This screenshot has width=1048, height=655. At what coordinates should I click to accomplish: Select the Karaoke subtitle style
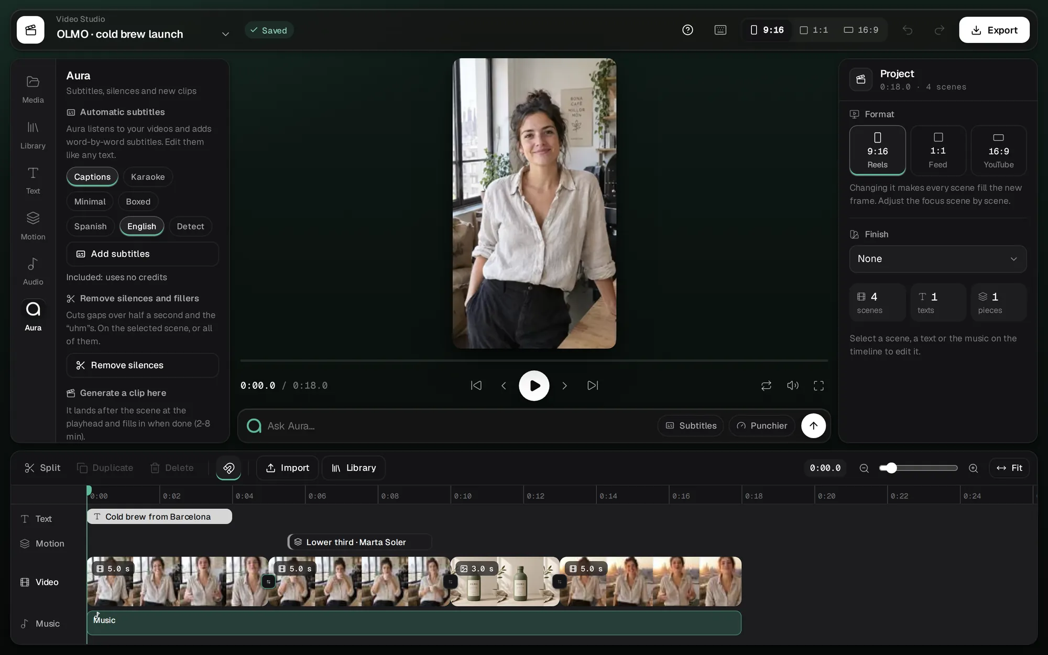tap(148, 177)
